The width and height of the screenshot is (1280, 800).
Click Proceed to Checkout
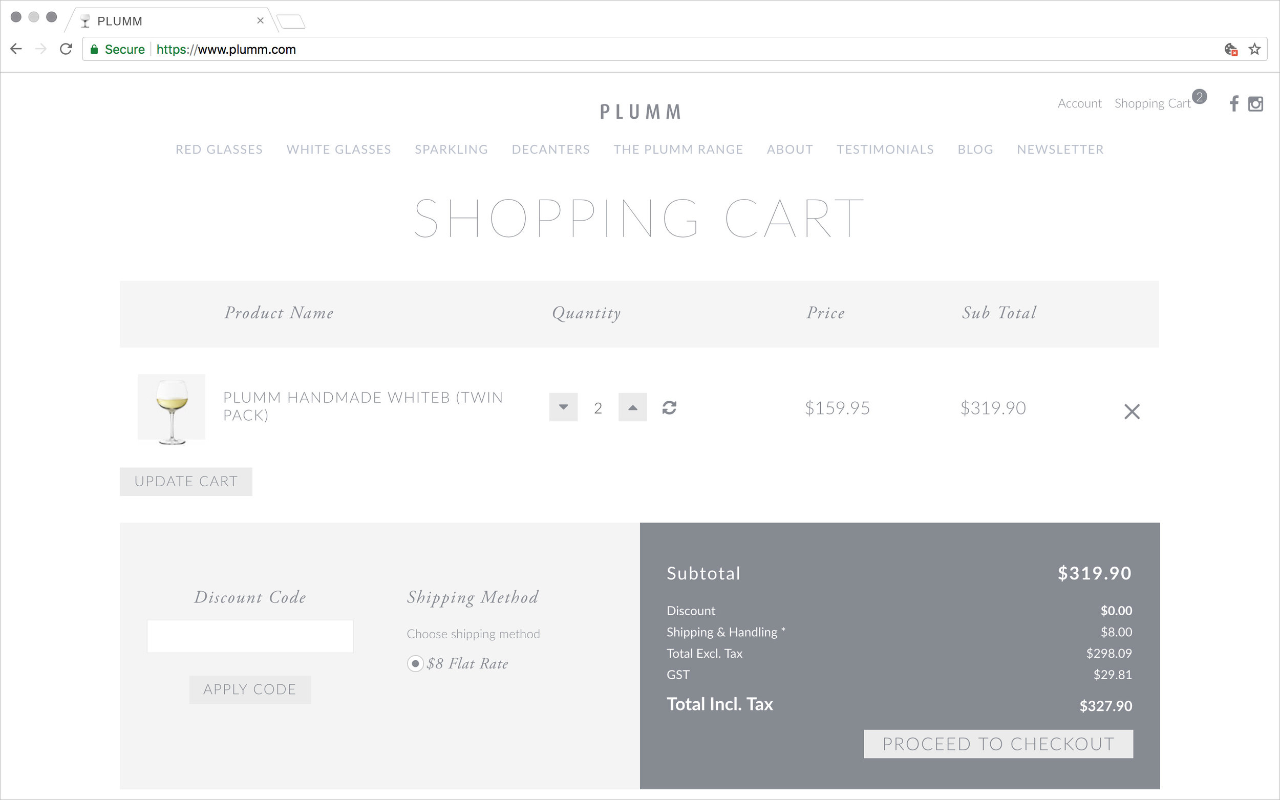[x=998, y=743]
